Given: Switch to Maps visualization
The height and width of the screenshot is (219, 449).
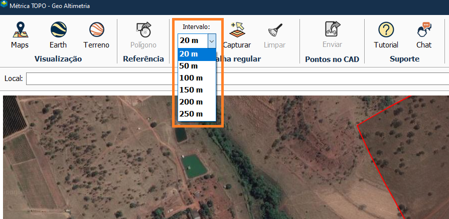Looking at the screenshot, I should (x=20, y=34).
